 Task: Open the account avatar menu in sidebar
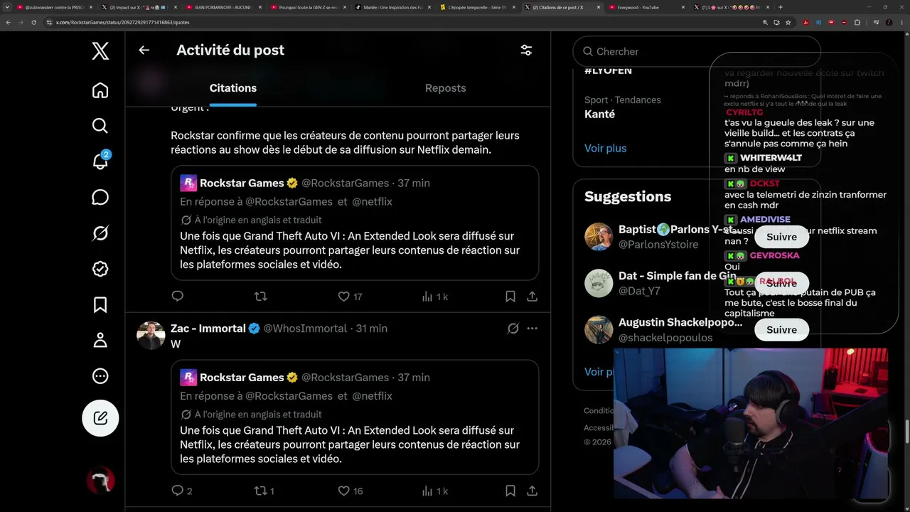100,481
